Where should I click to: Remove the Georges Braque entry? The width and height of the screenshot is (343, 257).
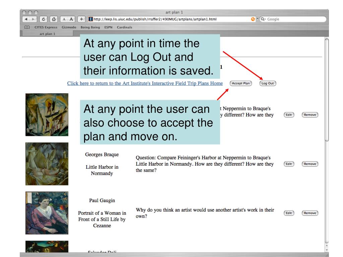[310, 164]
